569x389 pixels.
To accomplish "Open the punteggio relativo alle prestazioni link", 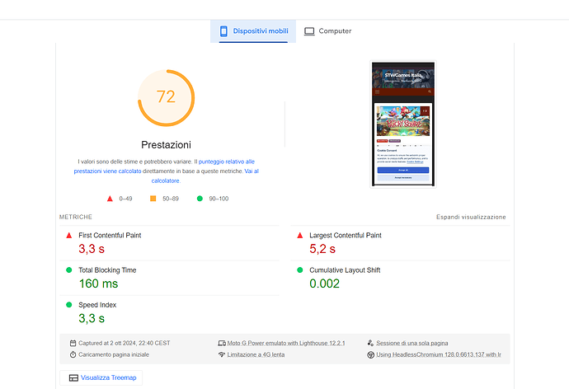I will [x=164, y=166].
